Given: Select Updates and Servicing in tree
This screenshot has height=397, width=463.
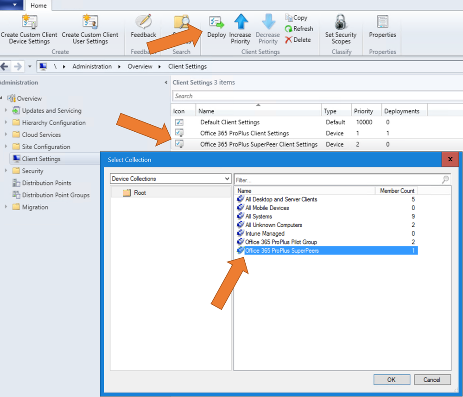Looking at the screenshot, I should (x=51, y=110).
